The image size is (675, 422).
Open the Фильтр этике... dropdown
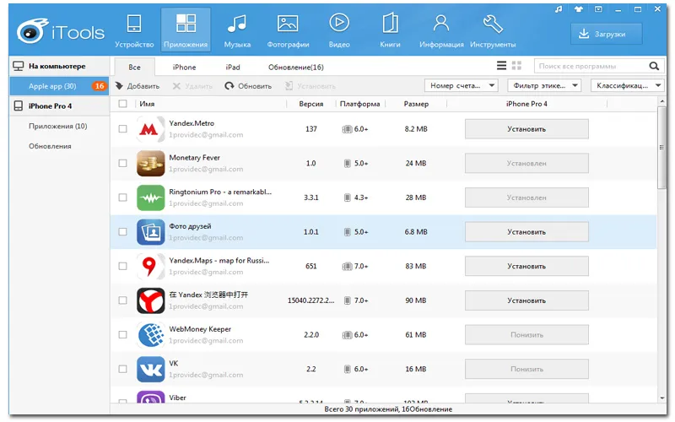pyautogui.click(x=544, y=86)
